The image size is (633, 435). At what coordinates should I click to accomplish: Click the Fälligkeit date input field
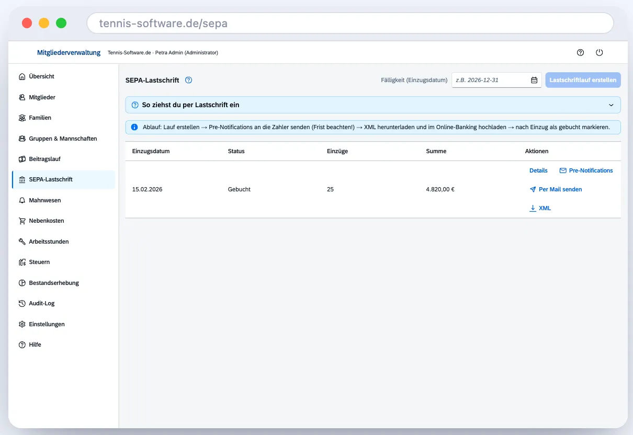point(496,80)
